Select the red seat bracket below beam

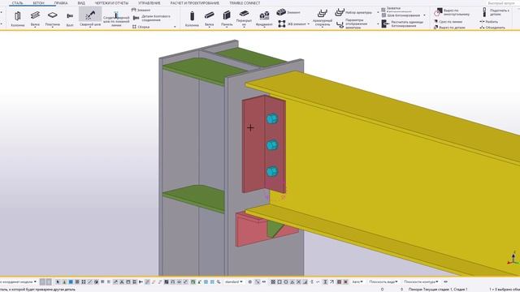pos(250,232)
